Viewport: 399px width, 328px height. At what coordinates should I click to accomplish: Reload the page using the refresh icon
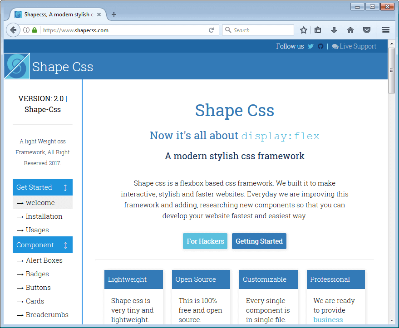point(211,30)
